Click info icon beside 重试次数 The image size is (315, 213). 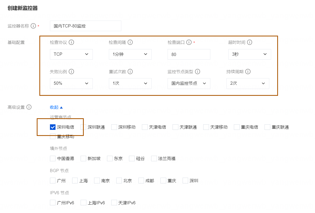pos(130,72)
